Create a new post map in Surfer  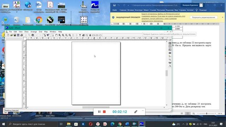click(x=170, y=47)
